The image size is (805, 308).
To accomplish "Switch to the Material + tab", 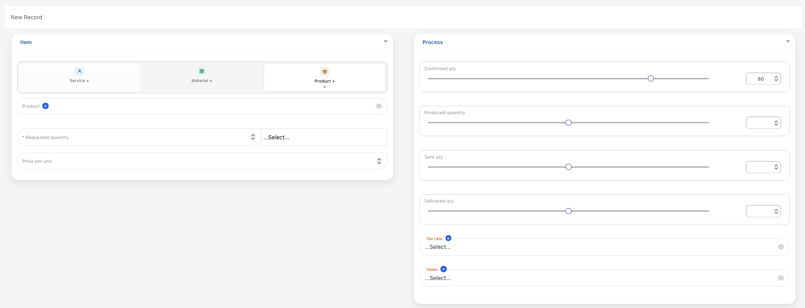I will [x=202, y=77].
